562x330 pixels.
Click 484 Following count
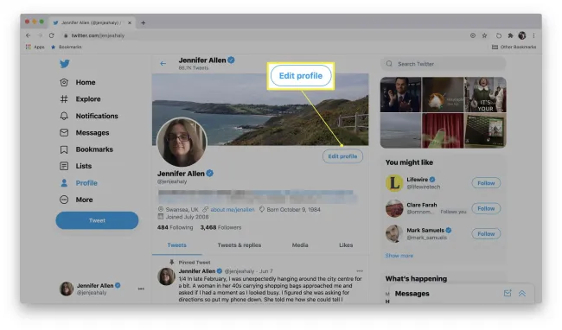[x=175, y=228]
